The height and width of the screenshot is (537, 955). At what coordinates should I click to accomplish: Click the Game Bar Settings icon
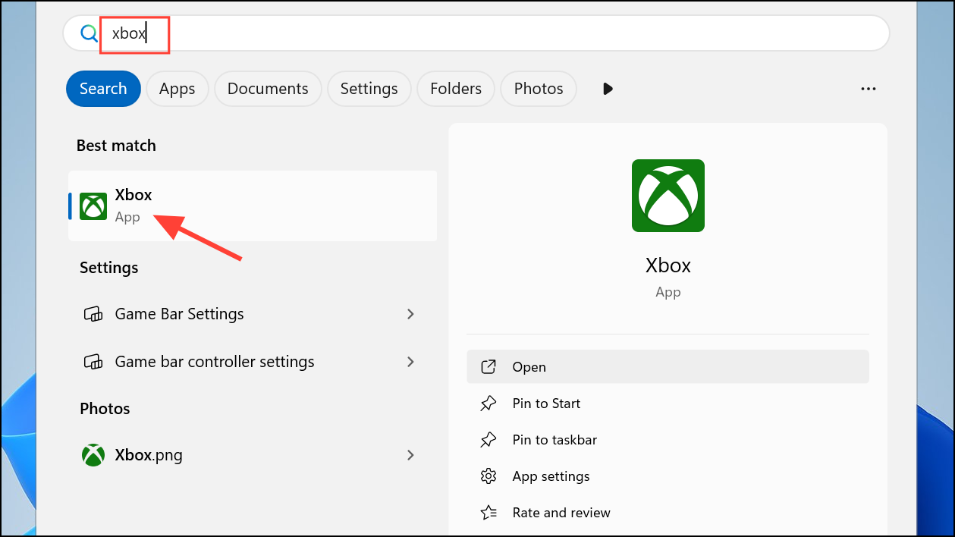(x=93, y=314)
